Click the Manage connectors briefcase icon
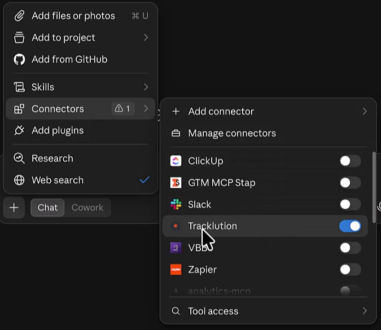 tap(176, 133)
